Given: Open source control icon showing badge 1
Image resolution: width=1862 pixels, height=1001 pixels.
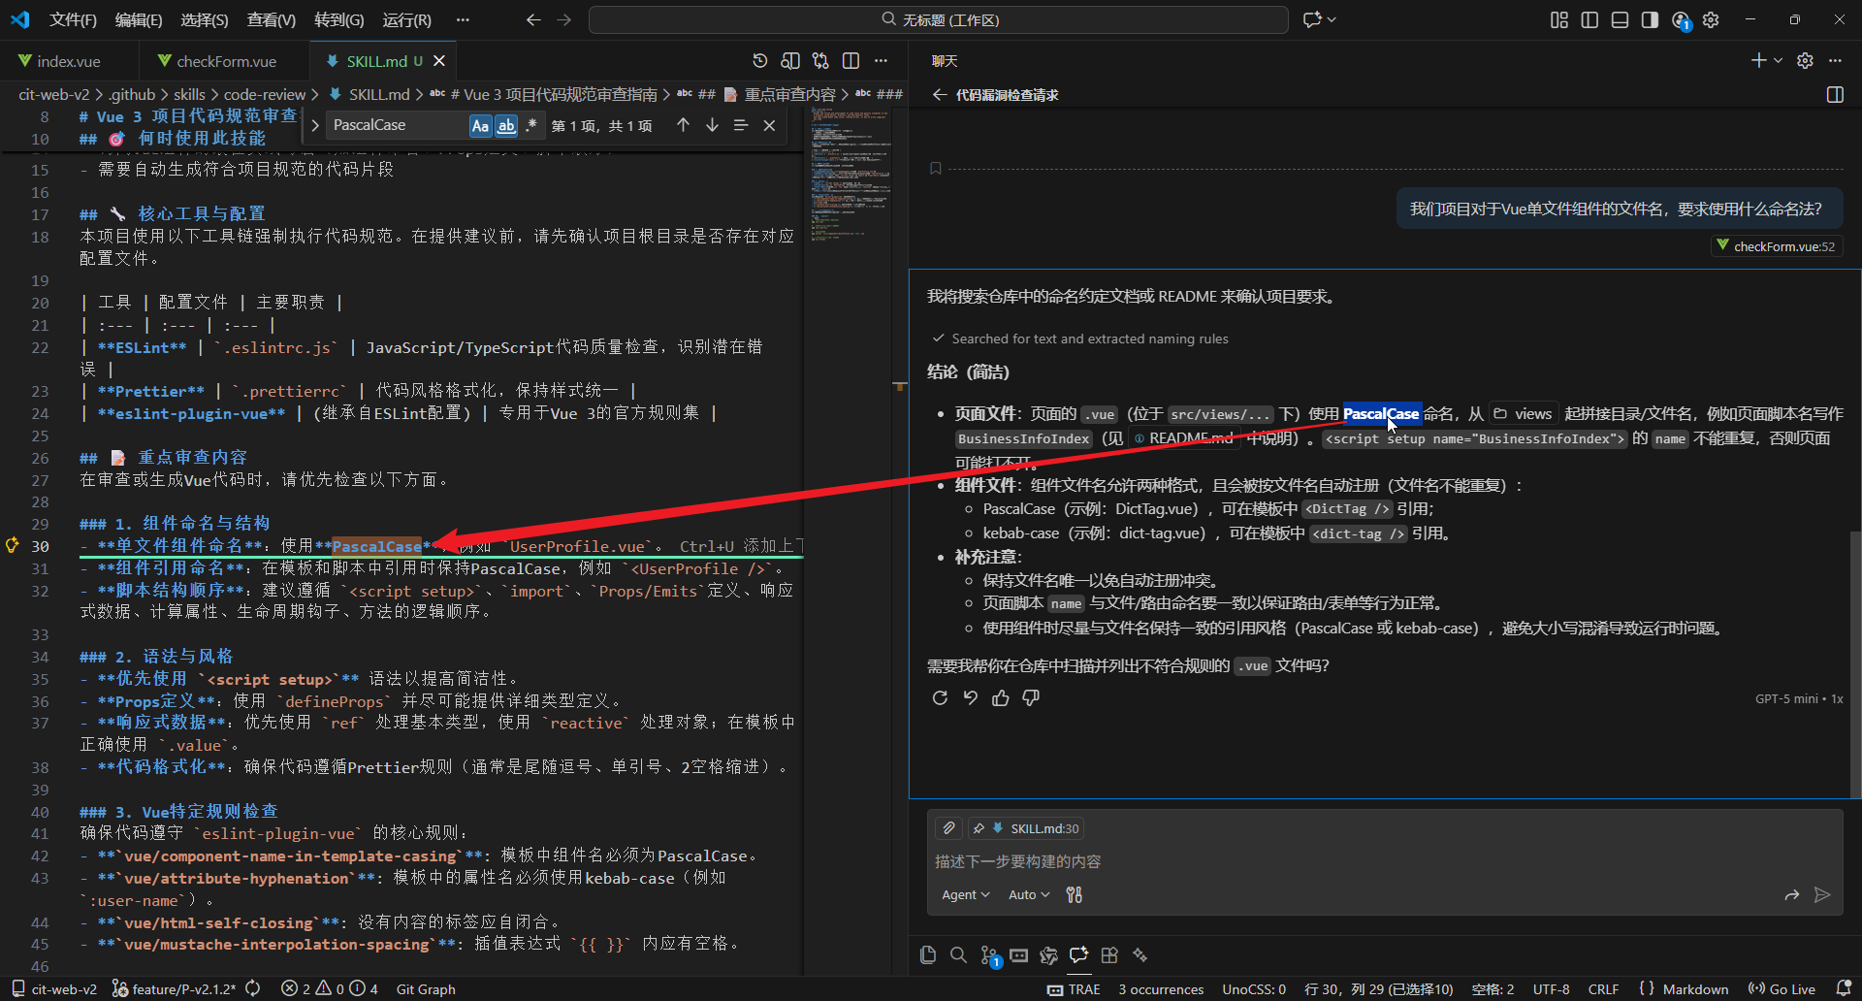Looking at the screenshot, I should 988,955.
